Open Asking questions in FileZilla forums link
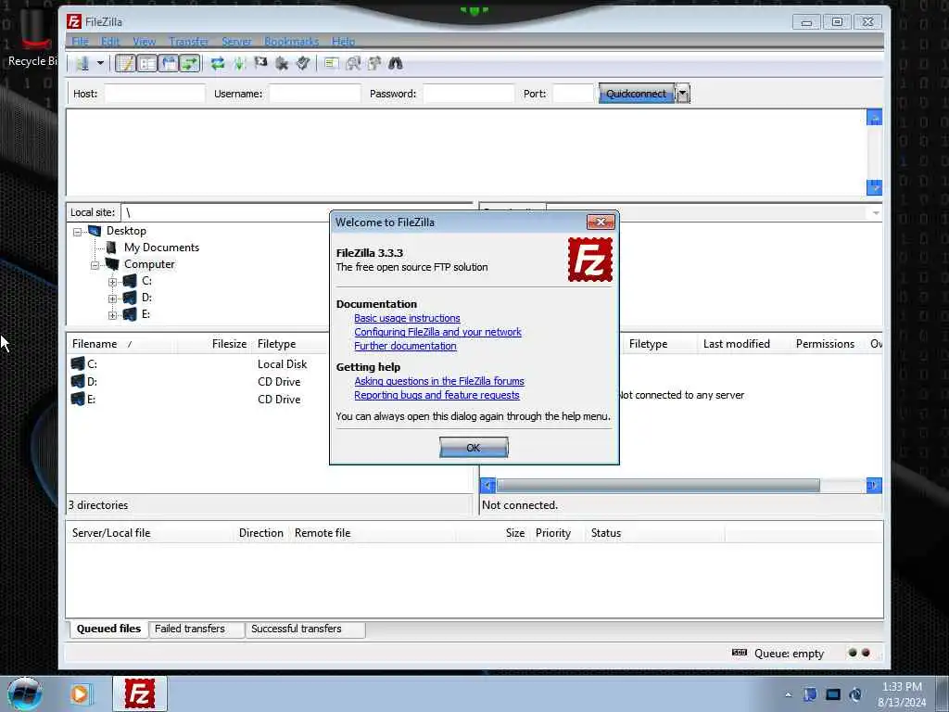The width and height of the screenshot is (949, 712). (x=438, y=381)
